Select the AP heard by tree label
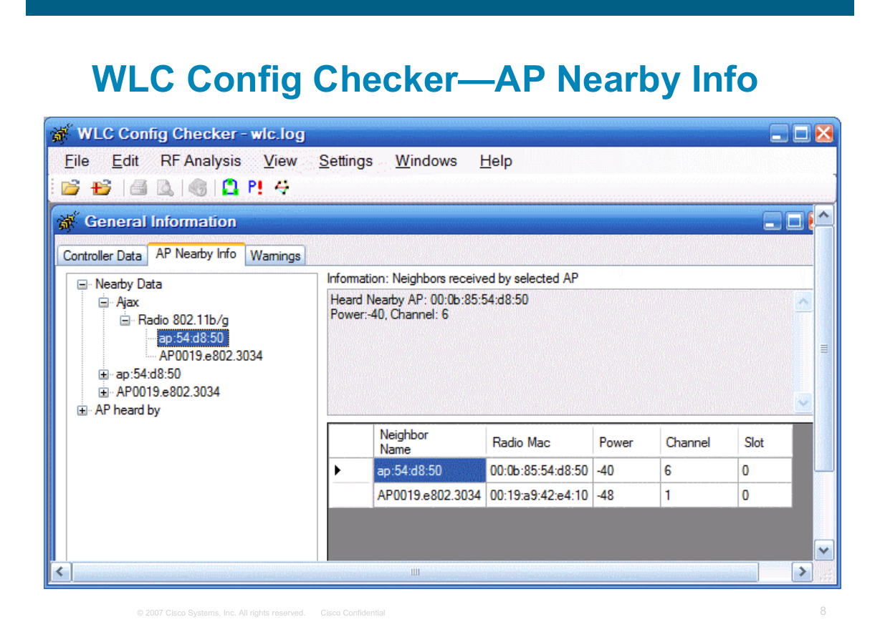 pos(128,410)
